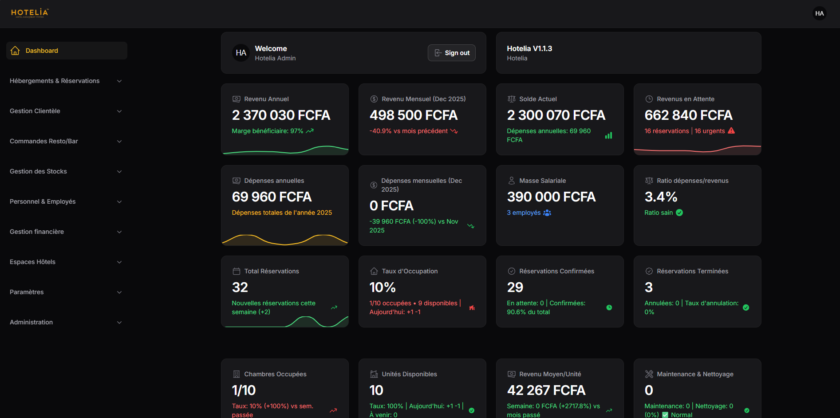The width and height of the screenshot is (840, 418).
Task: Click the warning triangle next to 16 urgents
Action: click(731, 131)
